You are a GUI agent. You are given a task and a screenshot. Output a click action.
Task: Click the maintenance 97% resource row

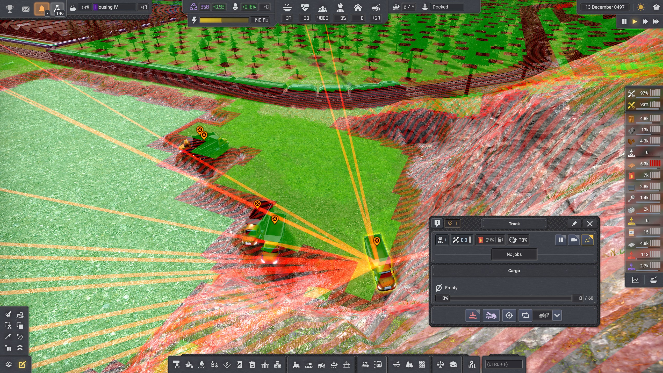[x=644, y=93]
